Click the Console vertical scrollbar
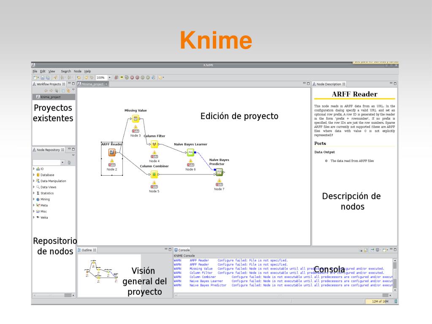This screenshot has width=432, height=324. pos(395,275)
